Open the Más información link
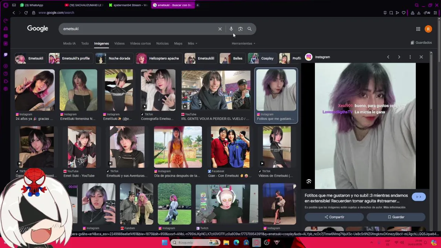 point(394,207)
